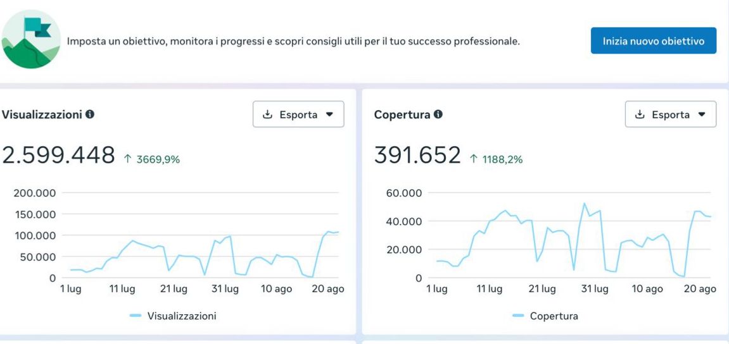
Task: Click download icon in Visualizzazioni Esporta button
Action: tap(267, 114)
